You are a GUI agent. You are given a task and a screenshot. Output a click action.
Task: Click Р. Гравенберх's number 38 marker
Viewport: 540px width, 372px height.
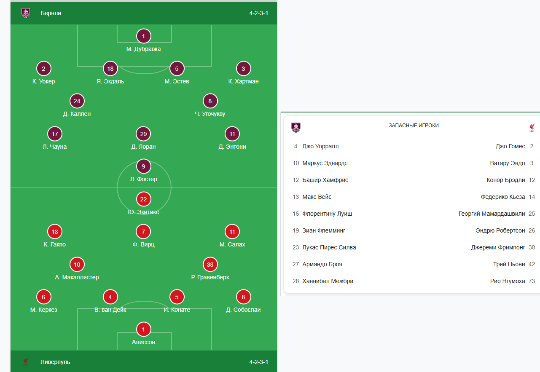[x=210, y=265]
